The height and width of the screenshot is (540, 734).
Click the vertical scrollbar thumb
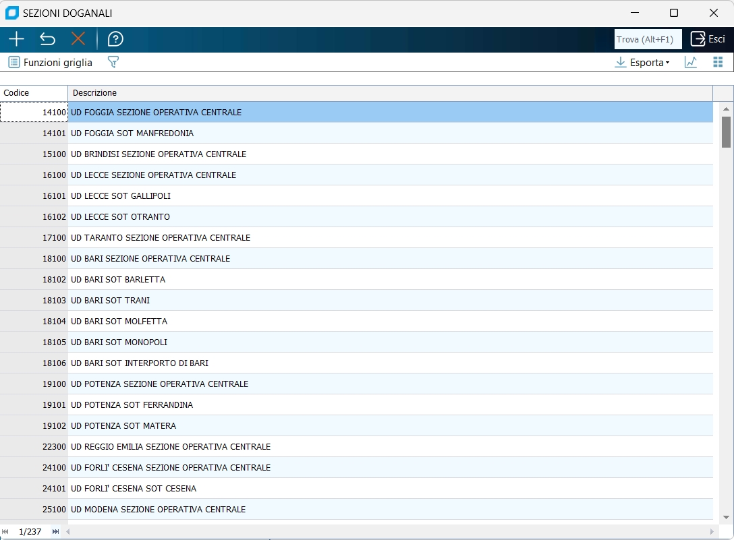(727, 131)
